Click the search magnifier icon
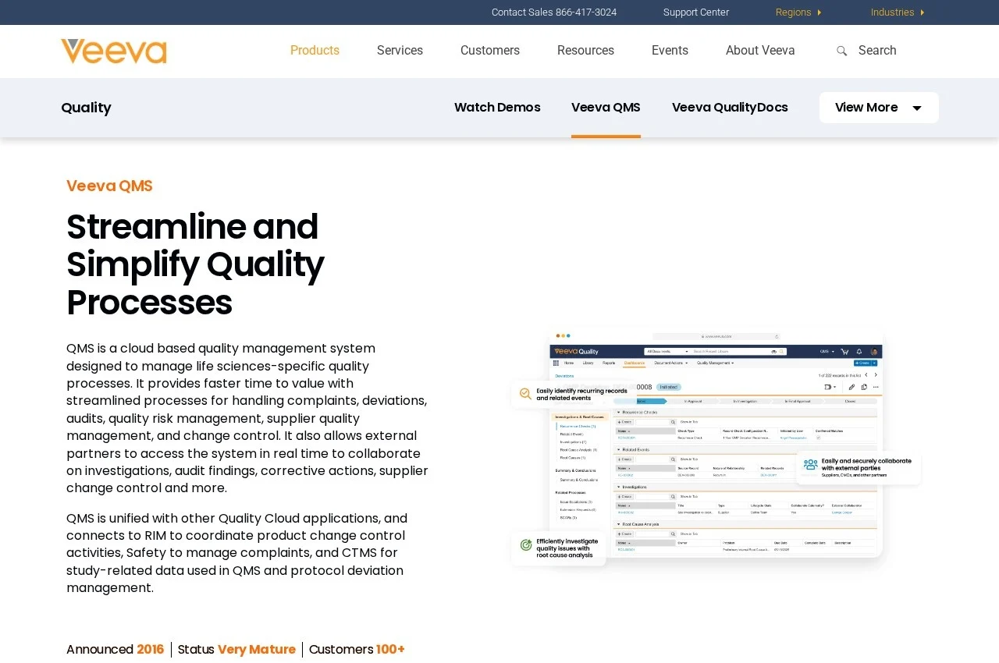999x663 pixels. point(841,51)
